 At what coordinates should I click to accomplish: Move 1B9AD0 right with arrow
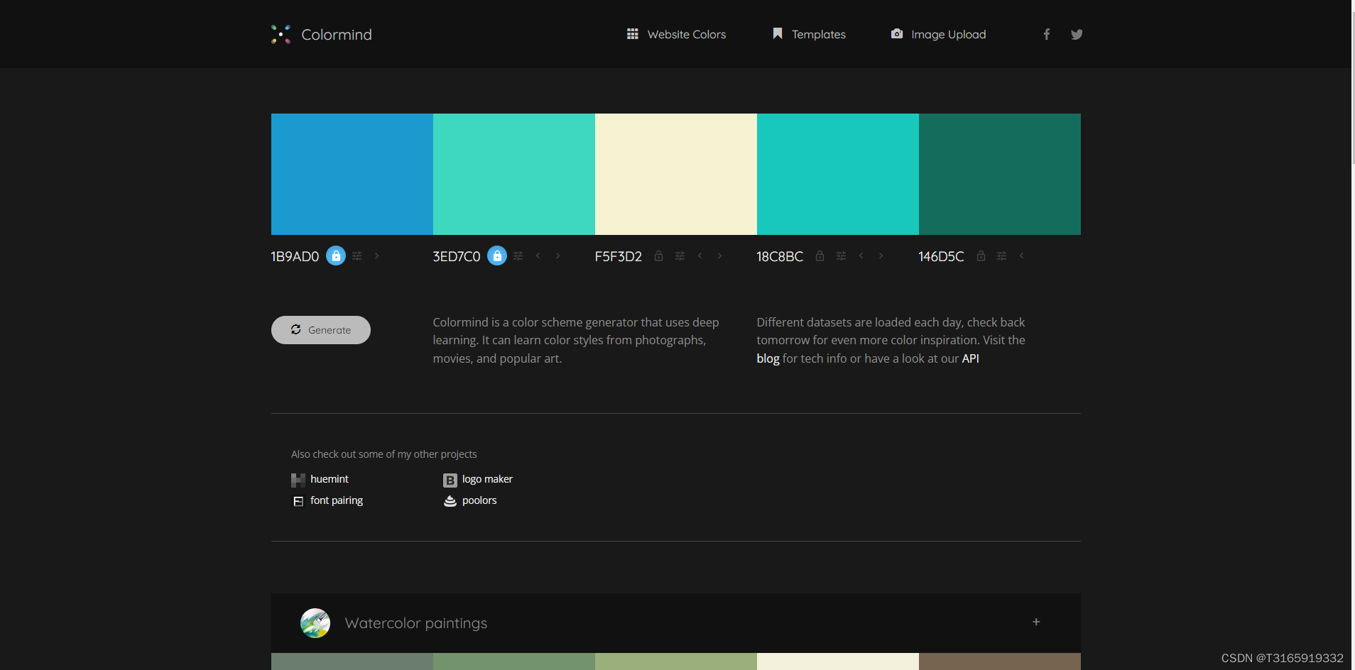pos(377,256)
